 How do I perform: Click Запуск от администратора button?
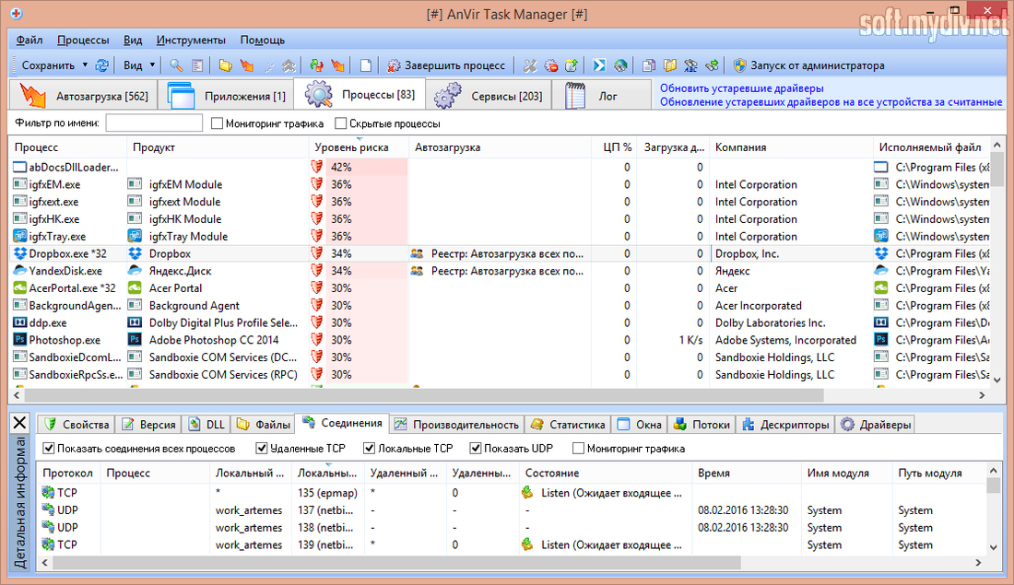[x=809, y=65]
